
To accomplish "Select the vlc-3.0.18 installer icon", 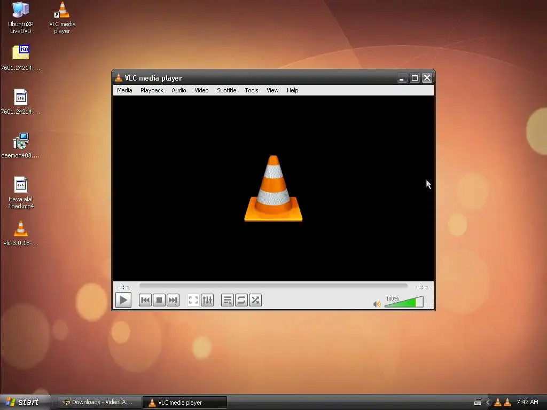I will (x=21, y=233).
